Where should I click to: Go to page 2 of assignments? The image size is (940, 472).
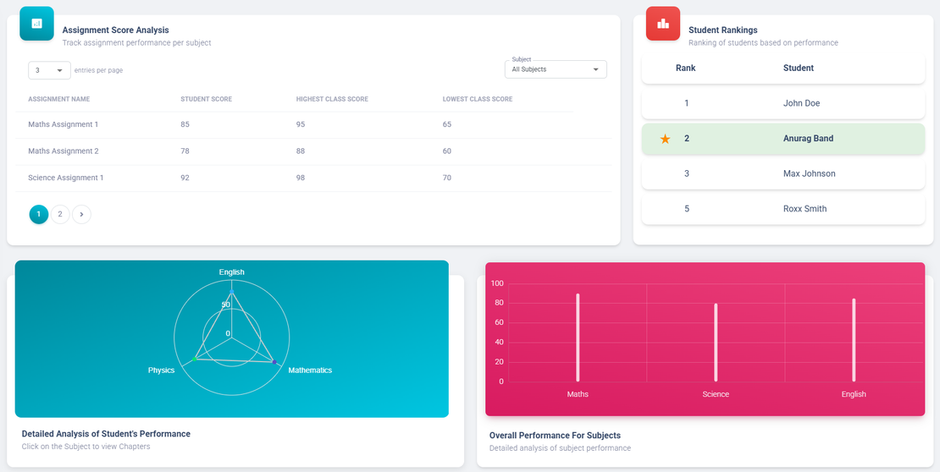(60, 214)
